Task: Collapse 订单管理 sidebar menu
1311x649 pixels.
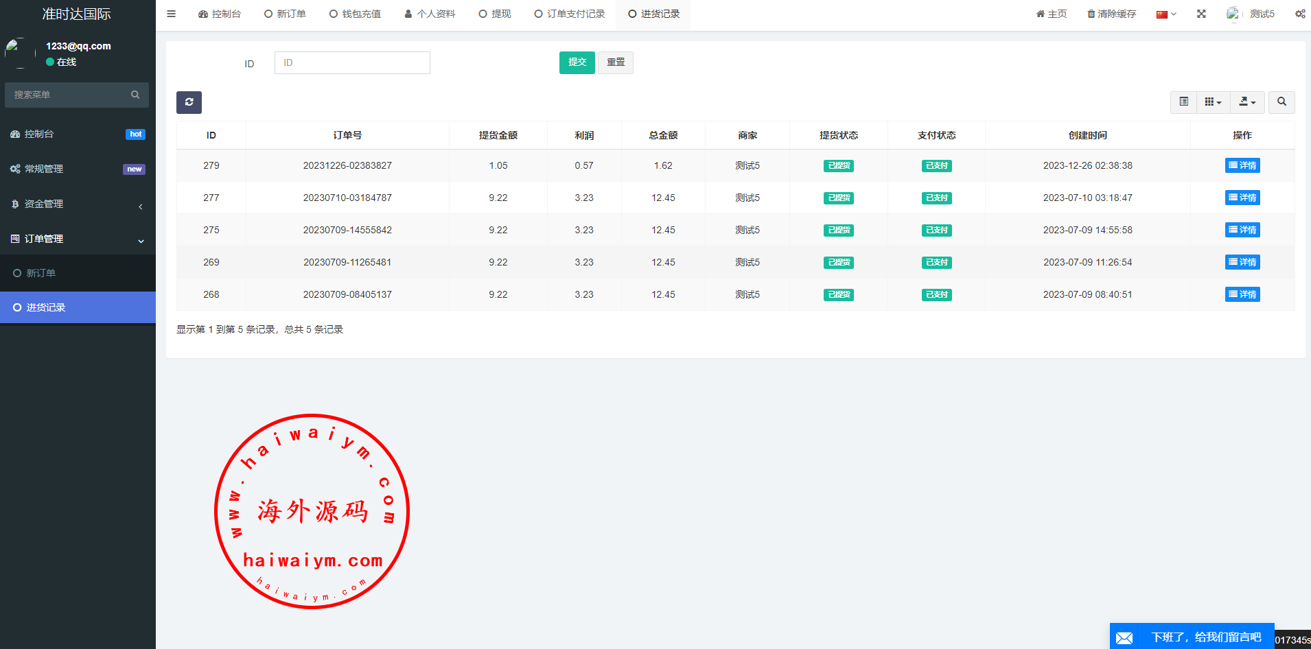Action: tap(78, 239)
